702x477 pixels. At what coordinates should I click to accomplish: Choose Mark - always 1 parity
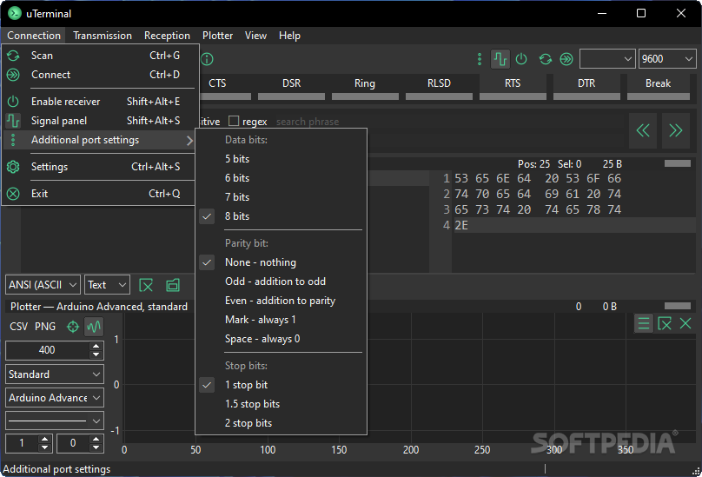281,320
